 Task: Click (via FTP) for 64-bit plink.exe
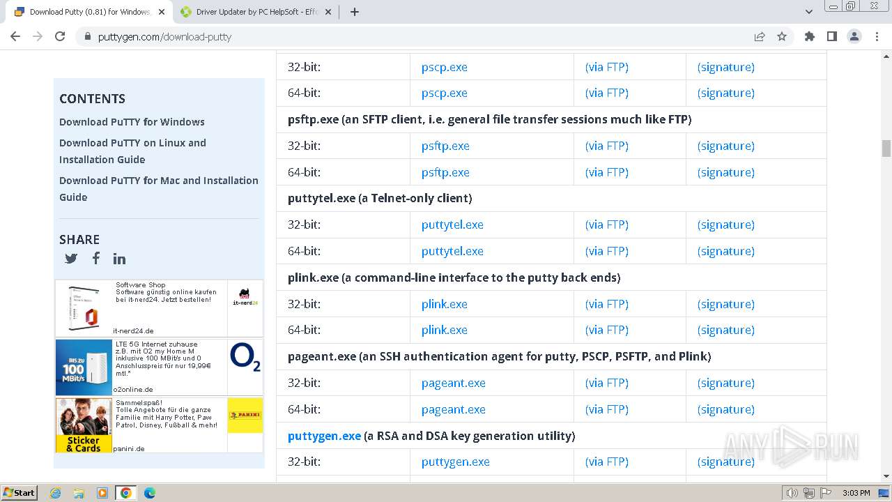[x=607, y=330]
